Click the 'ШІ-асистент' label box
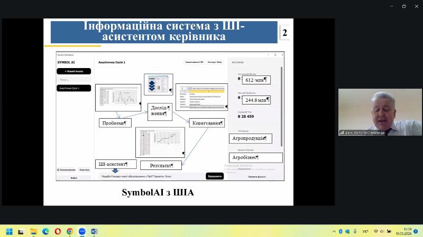 (116, 164)
